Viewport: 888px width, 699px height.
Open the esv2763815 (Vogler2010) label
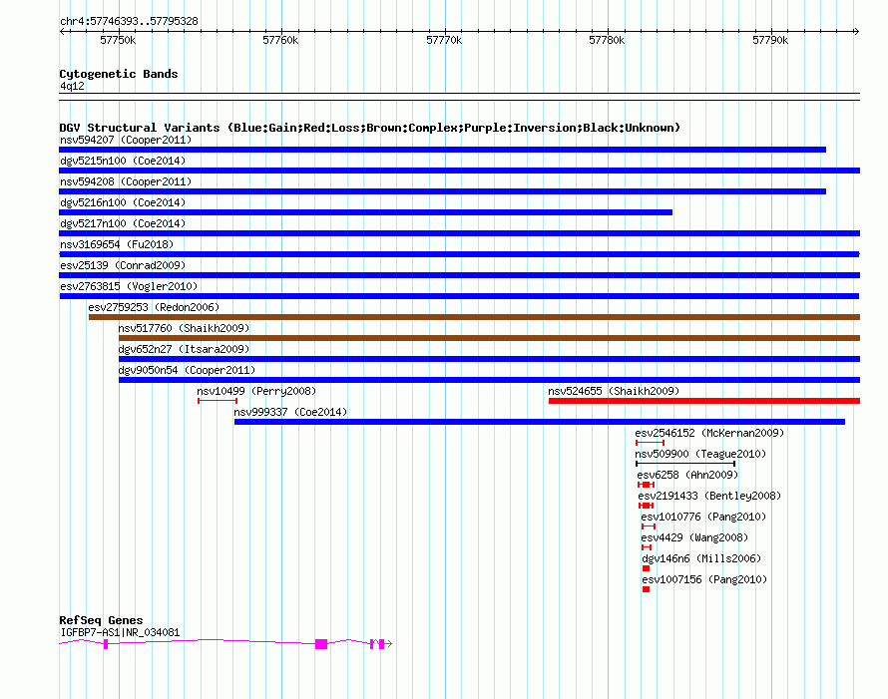[x=129, y=286]
